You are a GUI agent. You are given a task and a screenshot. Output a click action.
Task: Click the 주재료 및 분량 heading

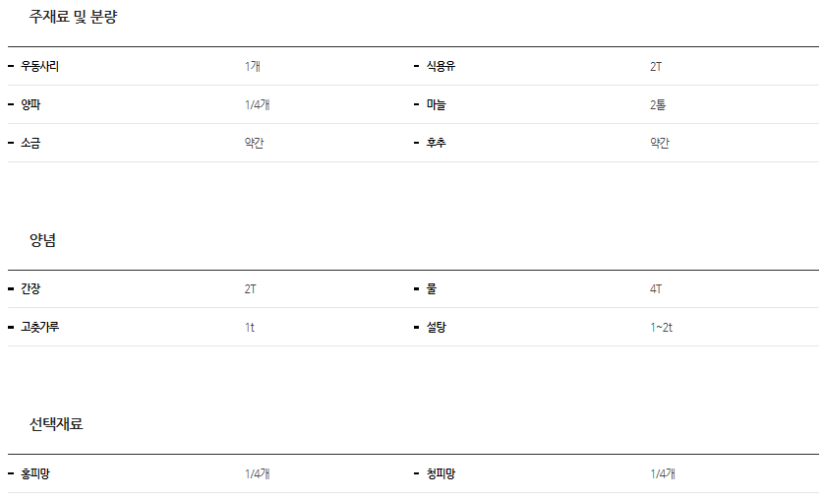(74, 17)
